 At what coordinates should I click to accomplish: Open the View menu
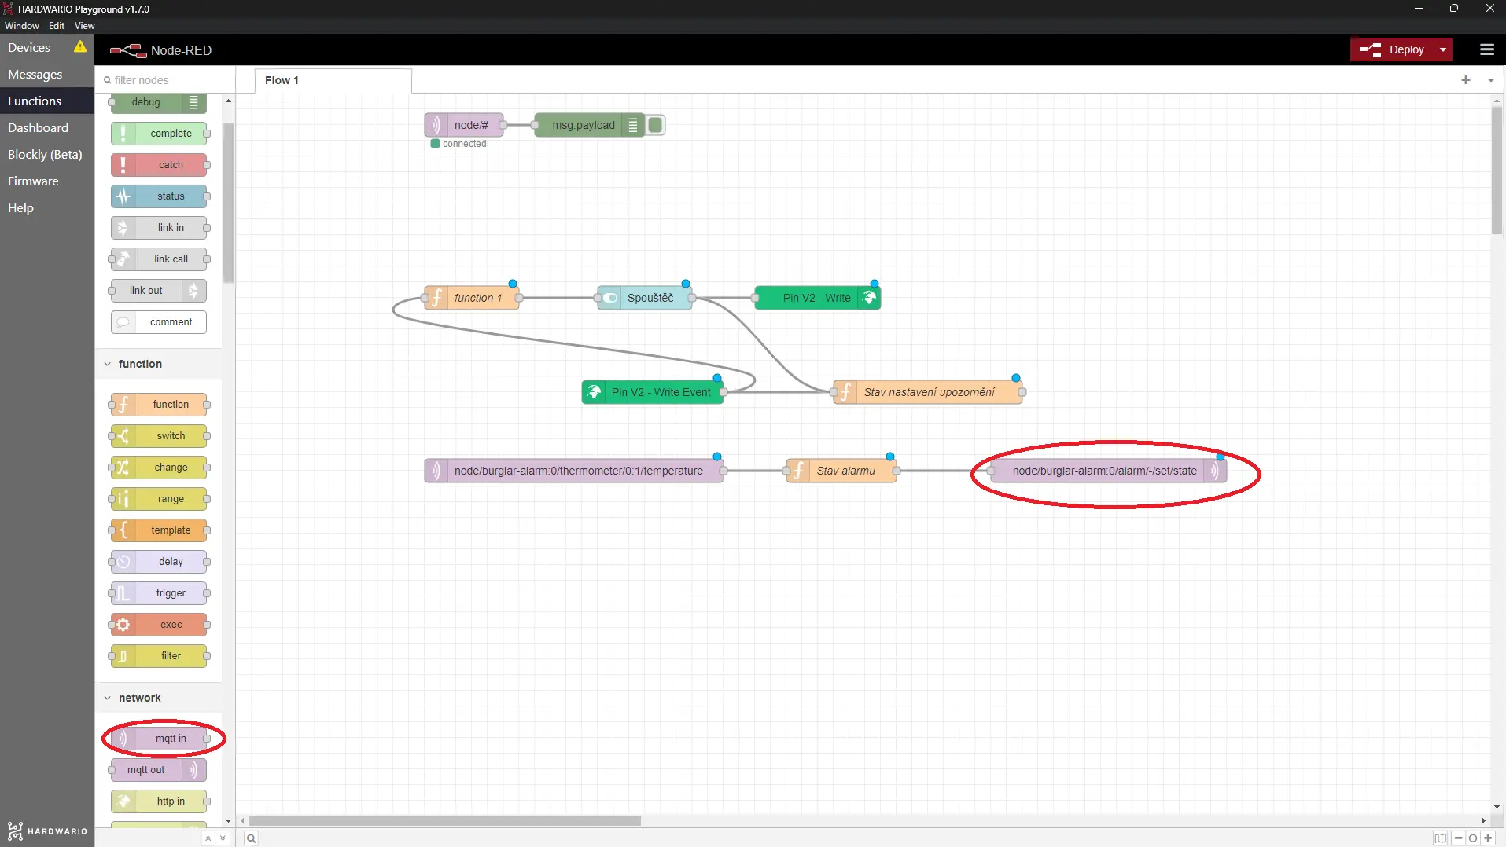pos(84,25)
